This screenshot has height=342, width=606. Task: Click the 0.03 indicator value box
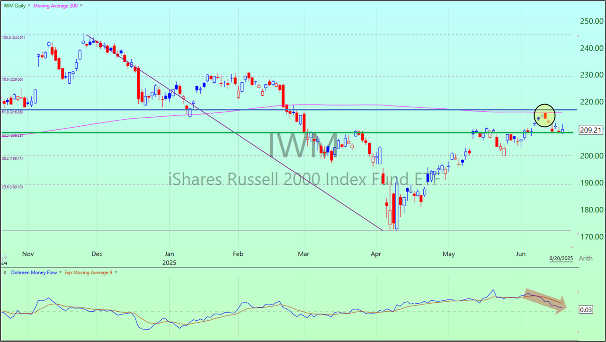[x=586, y=310]
